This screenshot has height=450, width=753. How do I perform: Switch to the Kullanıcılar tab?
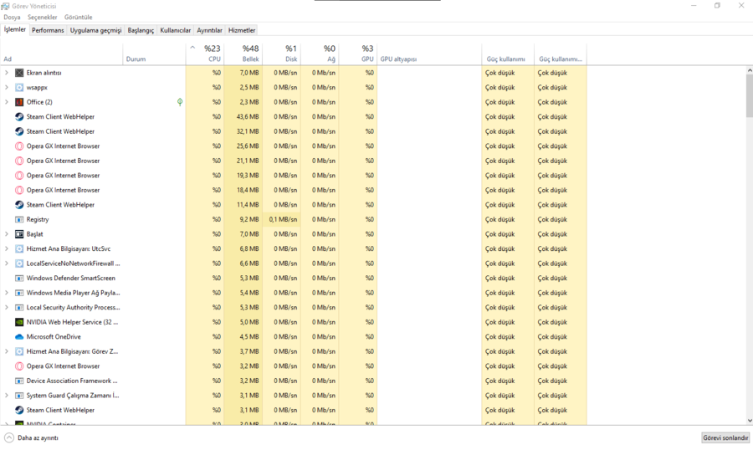tap(176, 30)
